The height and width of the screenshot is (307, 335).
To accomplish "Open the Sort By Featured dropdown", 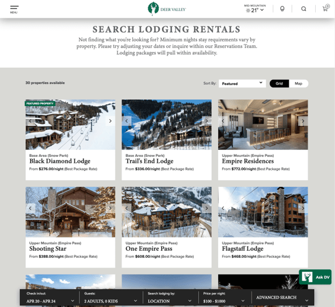I will point(242,84).
